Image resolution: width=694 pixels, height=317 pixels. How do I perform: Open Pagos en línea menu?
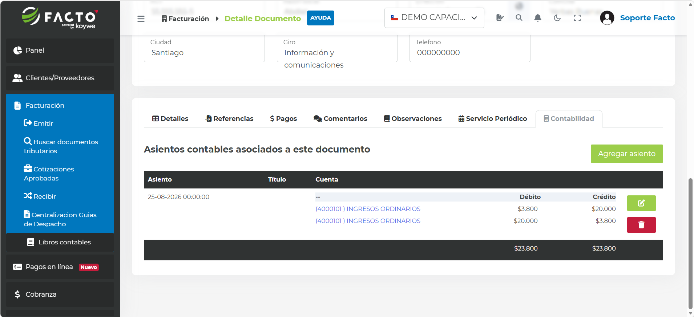[x=60, y=267]
